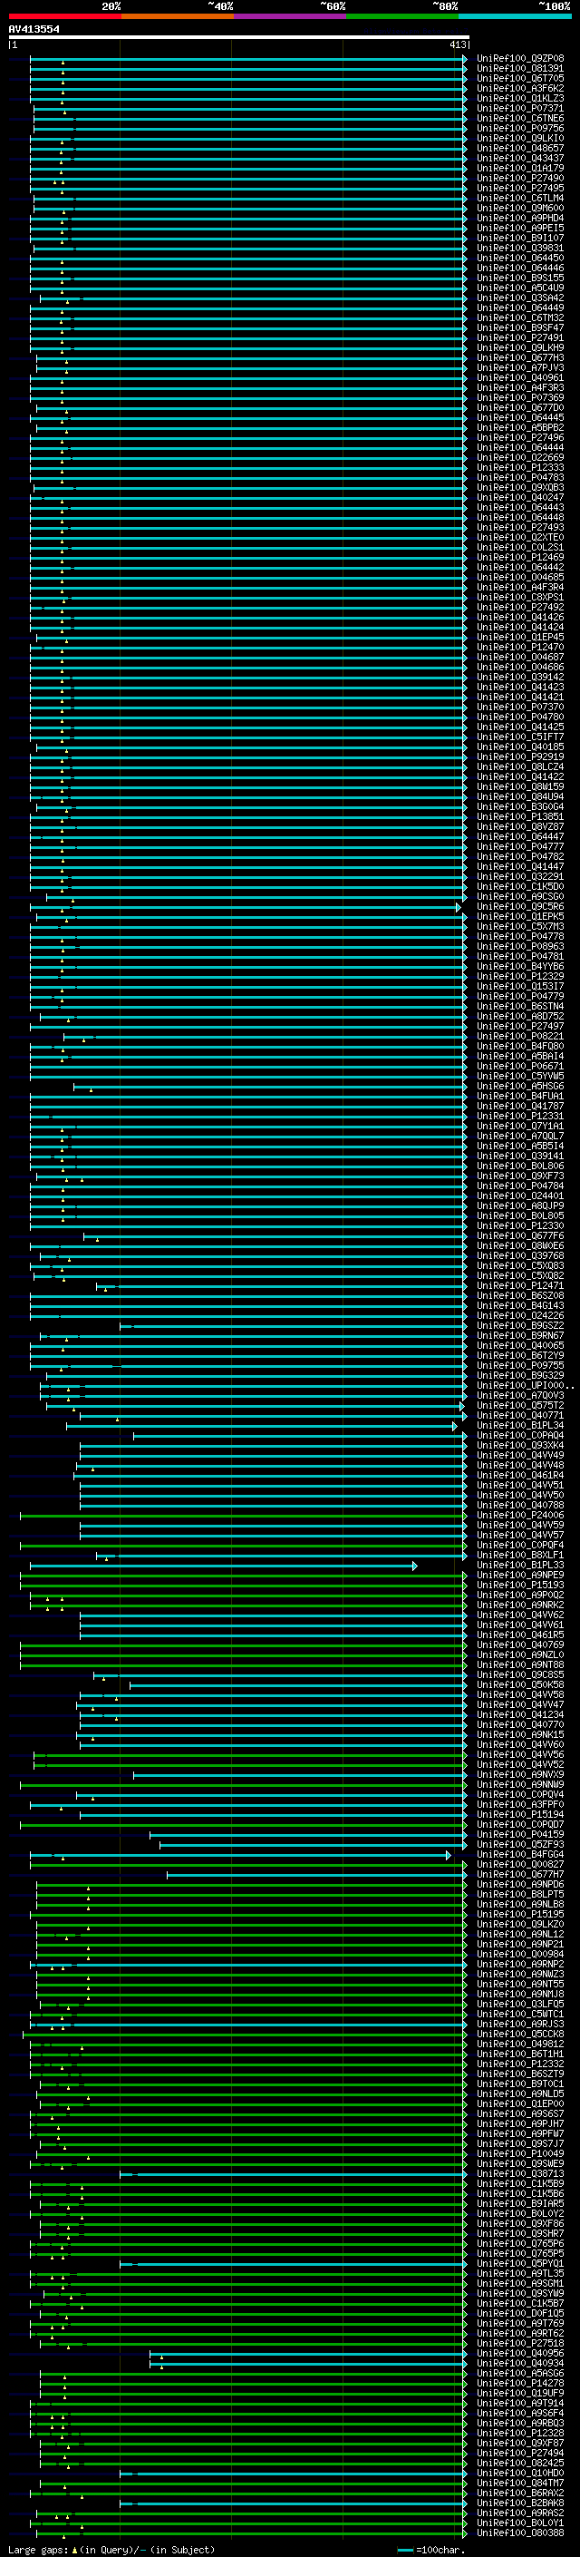This screenshot has height=2557, width=580.
Task: Select the UniRef100_D0F1Q5 label
Action: pyautogui.click(x=519, y=2313)
